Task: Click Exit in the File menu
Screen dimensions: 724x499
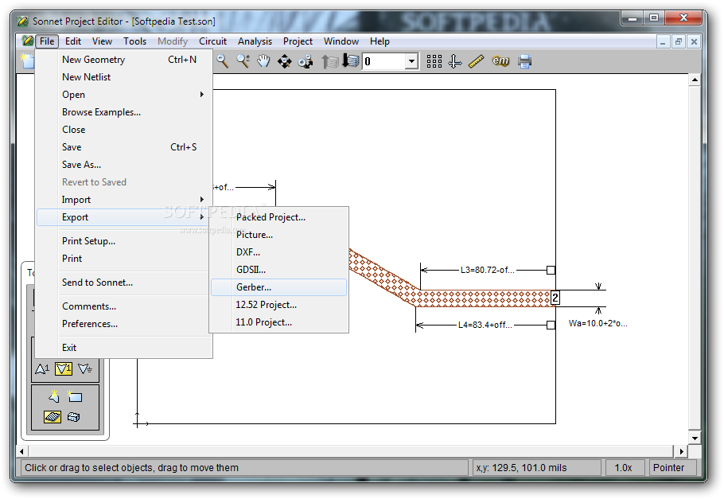Action: pos(124,348)
